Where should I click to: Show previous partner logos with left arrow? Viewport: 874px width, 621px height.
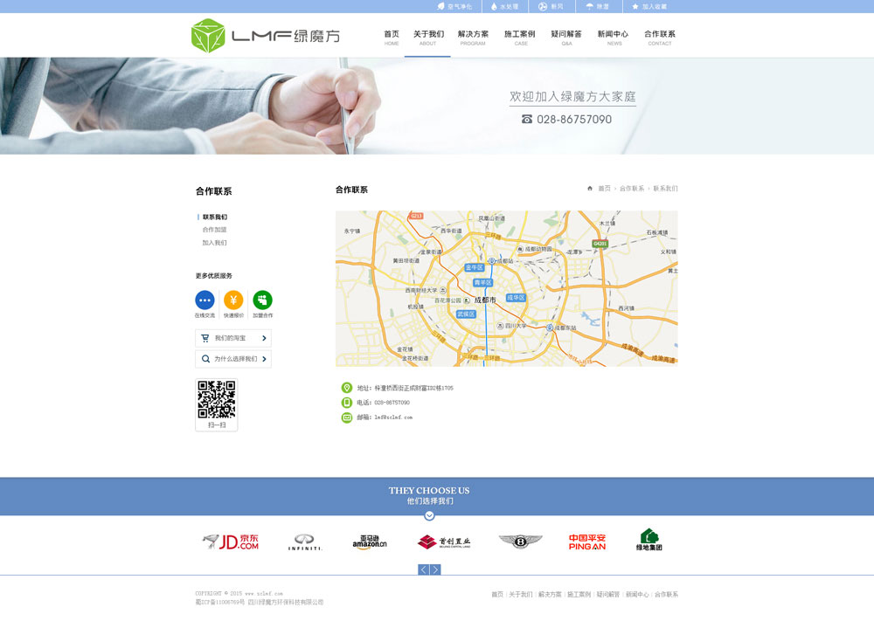coord(424,569)
